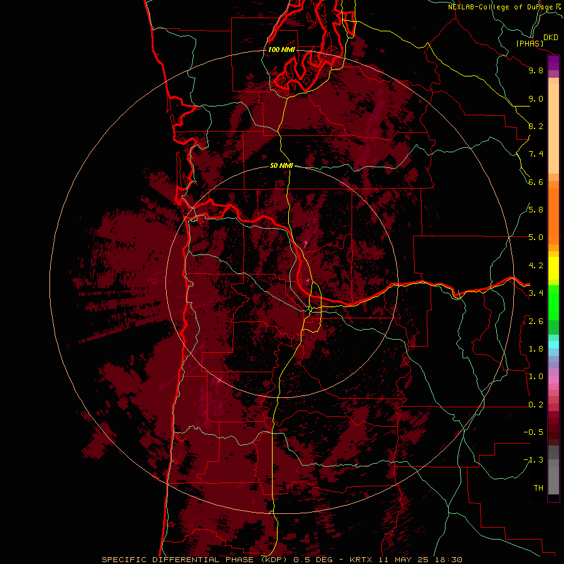Pick the bright orange segment of color bar
The image size is (564, 564).
click(x=553, y=216)
